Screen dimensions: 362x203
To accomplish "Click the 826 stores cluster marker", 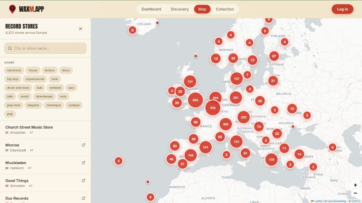I will [195, 100].
